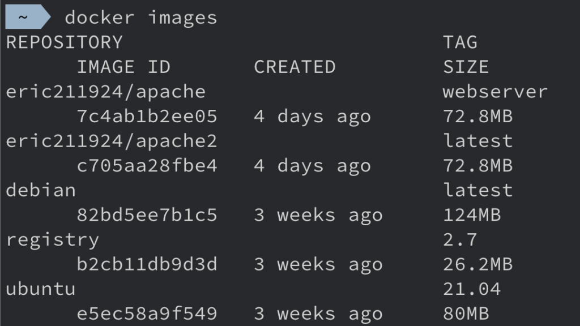580x326 pixels.
Task: Select image ID e5ec58a9f549
Action: 147,314
